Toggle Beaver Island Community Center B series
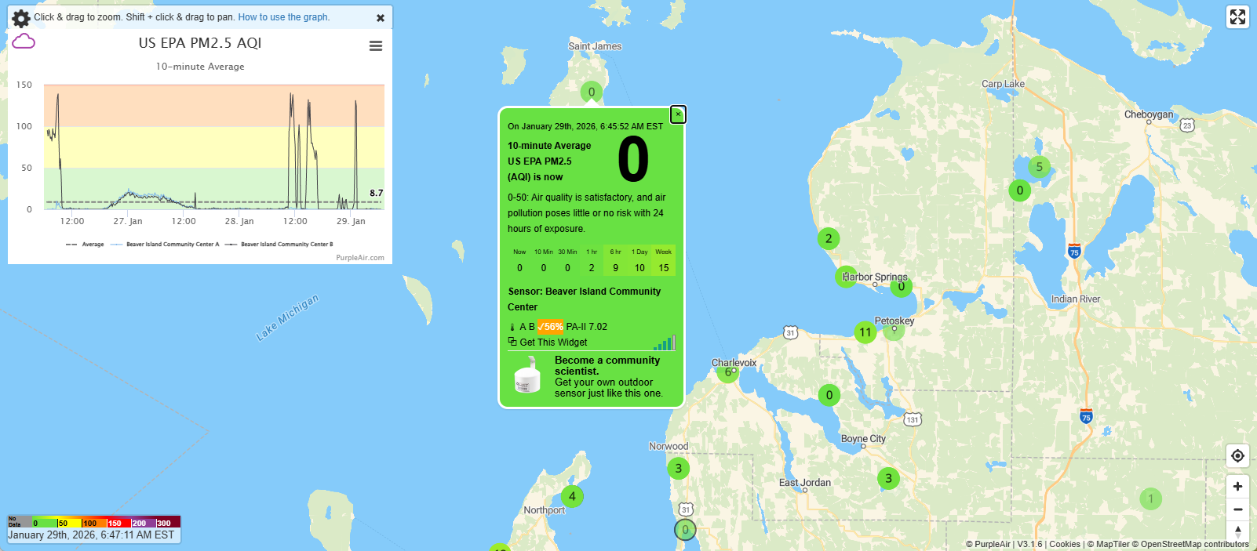1257x551 pixels. pos(279,245)
